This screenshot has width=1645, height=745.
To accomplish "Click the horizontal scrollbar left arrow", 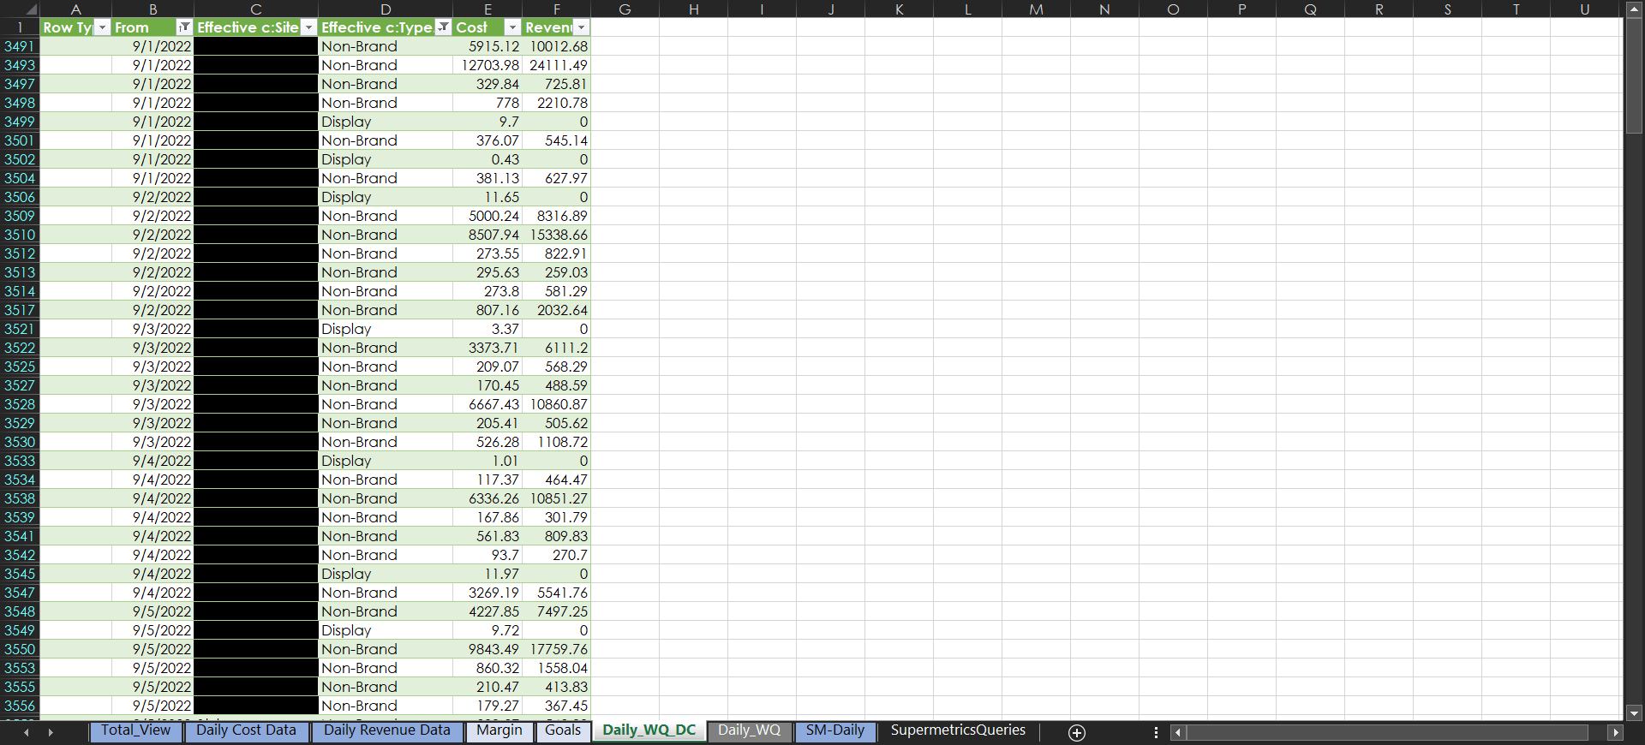I will click(1178, 732).
